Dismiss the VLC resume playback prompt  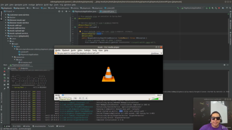coord(161,53)
